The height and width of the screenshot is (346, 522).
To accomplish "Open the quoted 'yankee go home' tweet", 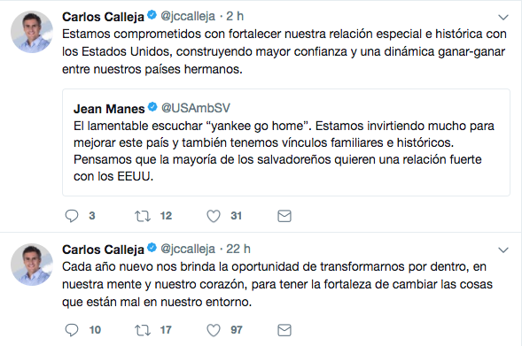I will tap(286, 142).
